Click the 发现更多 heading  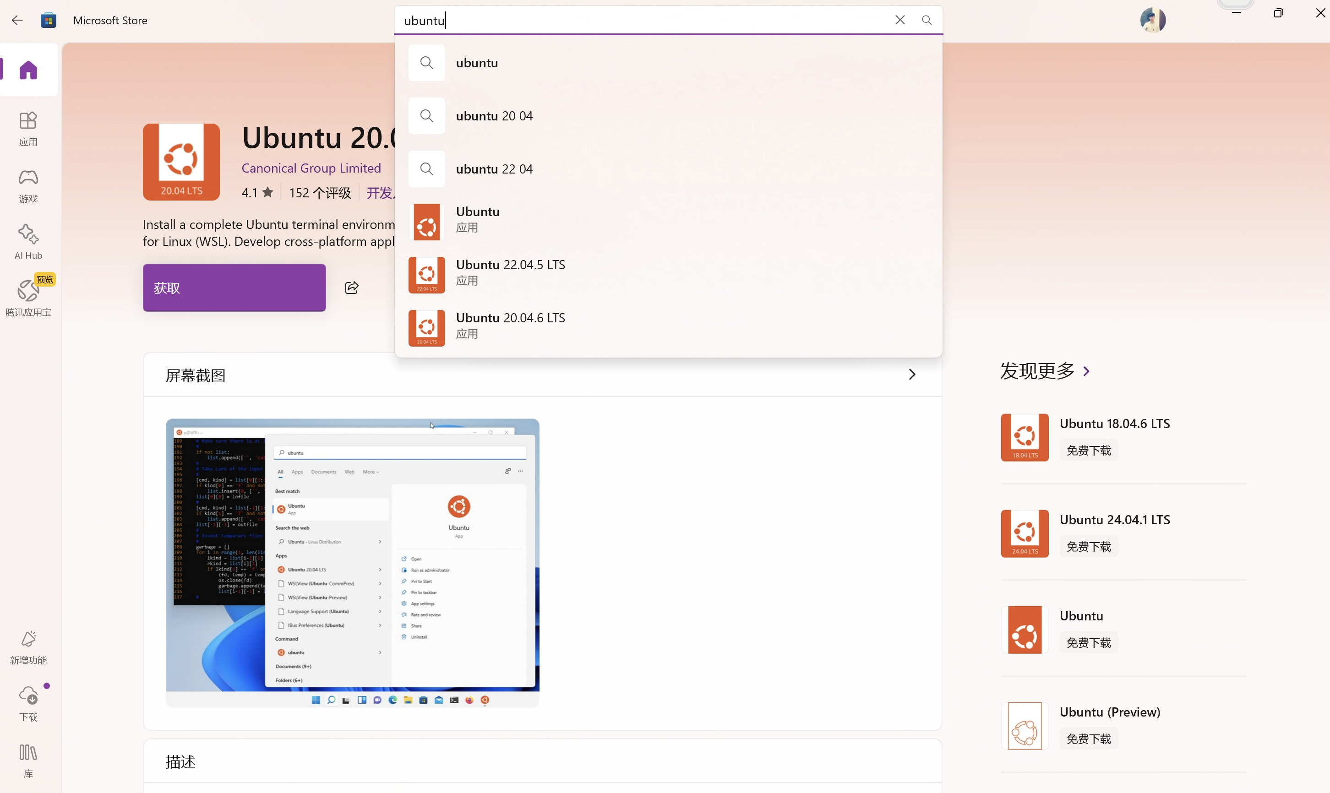(1037, 371)
